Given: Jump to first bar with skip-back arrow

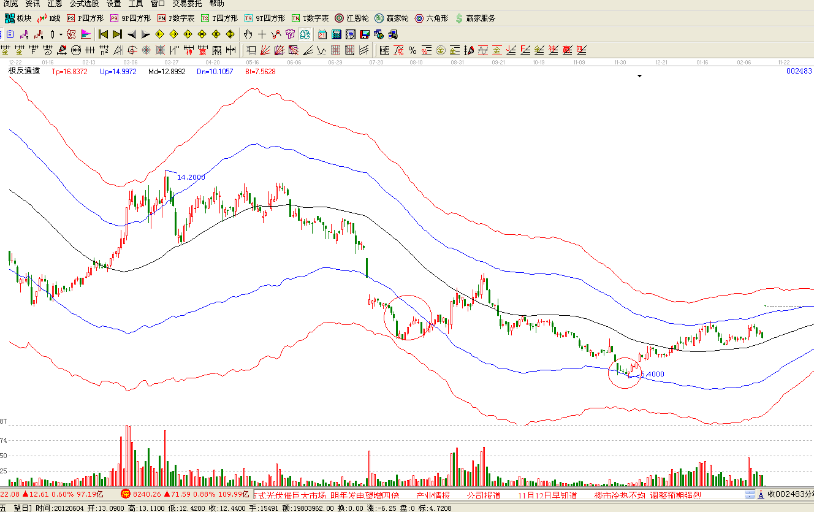Looking at the screenshot, I should (x=103, y=34).
